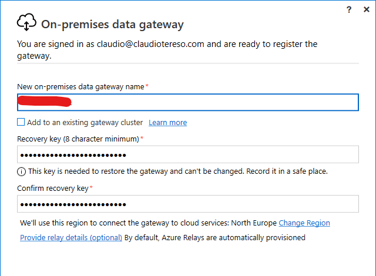This screenshot has height=276, width=376.
Task: Close the gateway setup dialog
Action: pyautogui.click(x=367, y=9)
